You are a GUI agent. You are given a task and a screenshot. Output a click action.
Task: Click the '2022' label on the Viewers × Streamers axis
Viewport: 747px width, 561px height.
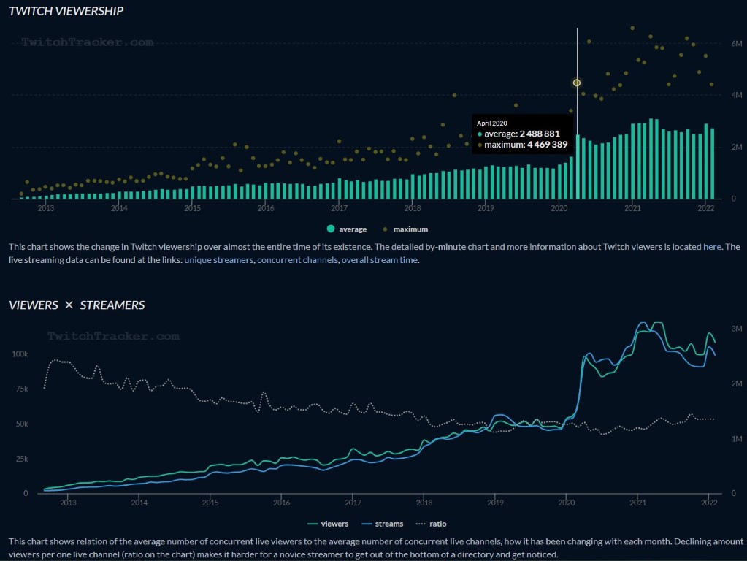click(709, 503)
